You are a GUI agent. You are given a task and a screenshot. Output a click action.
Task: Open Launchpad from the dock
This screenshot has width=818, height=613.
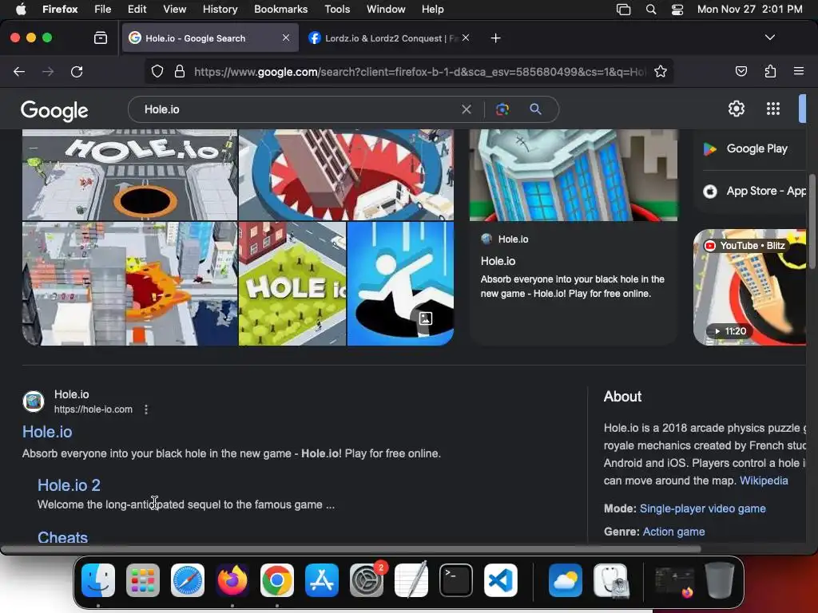point(143,580)
